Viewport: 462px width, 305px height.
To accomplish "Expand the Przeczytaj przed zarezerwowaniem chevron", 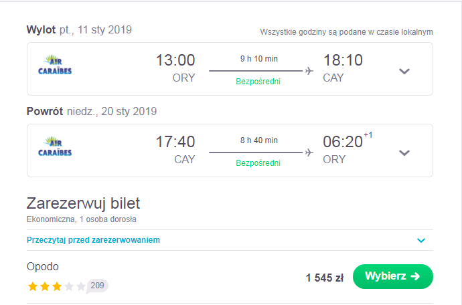I will [x=421, y=241].
